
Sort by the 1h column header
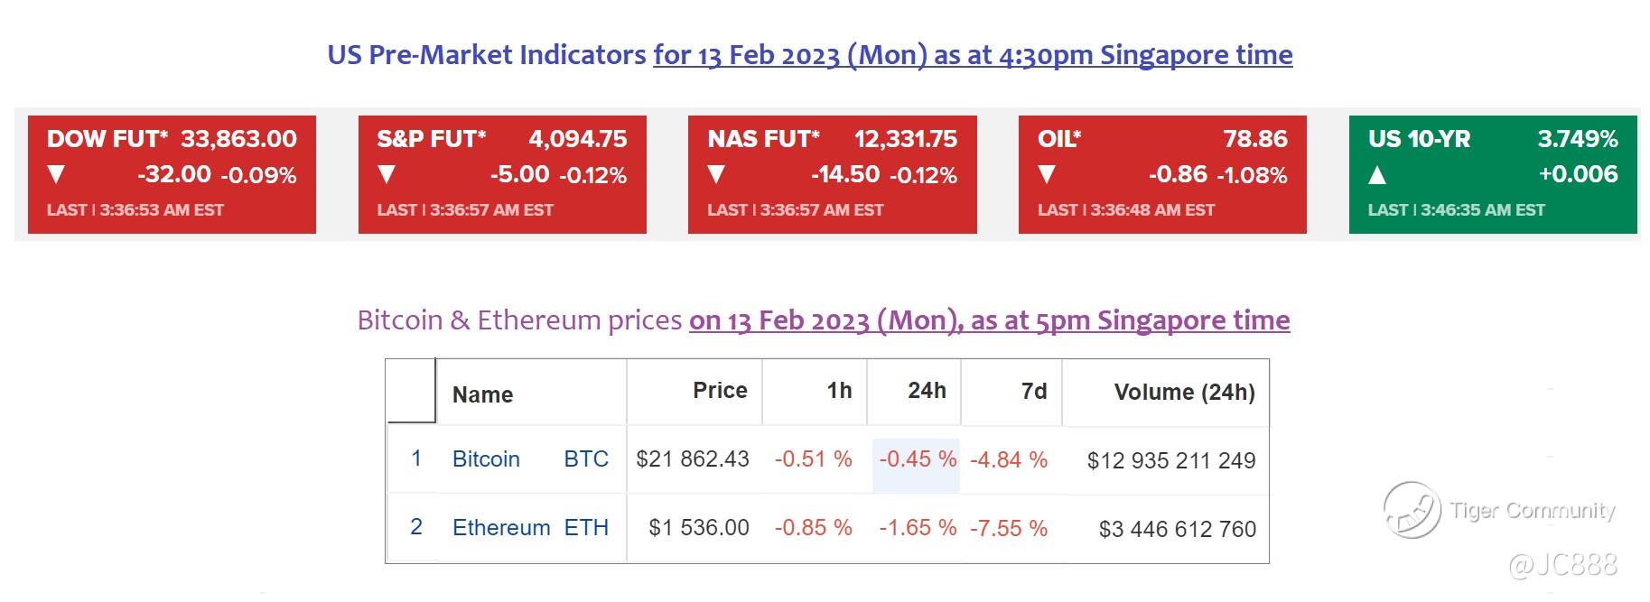[x=839, y=390]
